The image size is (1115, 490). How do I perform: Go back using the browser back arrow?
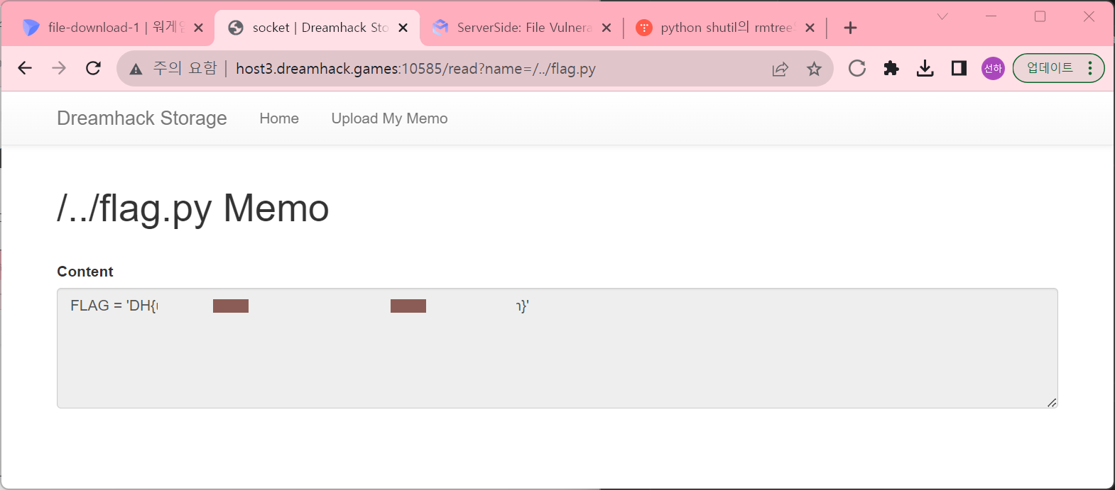point(25,68)
